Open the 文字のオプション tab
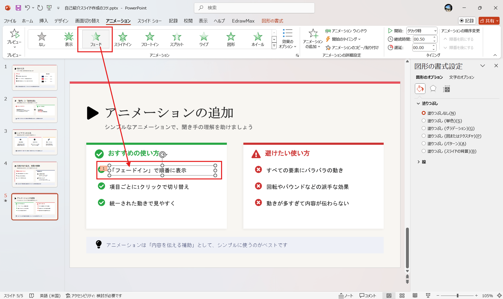Viewport: 503px width, 299px height. 462,77
